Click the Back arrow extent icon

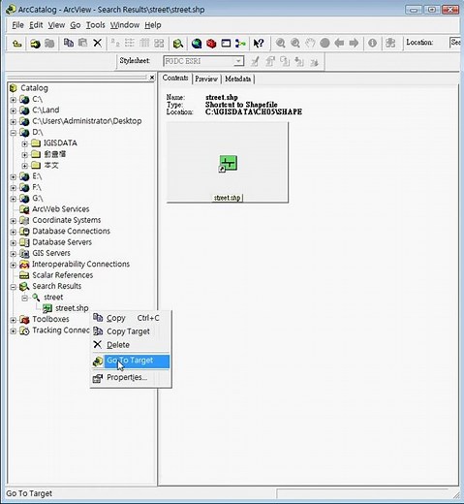point(339,43)
